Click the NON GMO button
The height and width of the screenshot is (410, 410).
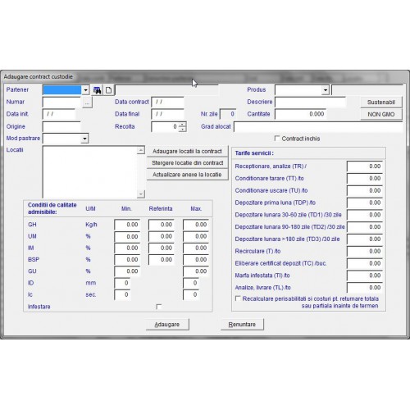(x=381, y=114)
